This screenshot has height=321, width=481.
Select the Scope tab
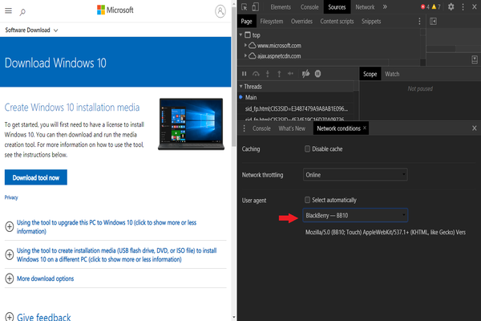coord(370,74)
